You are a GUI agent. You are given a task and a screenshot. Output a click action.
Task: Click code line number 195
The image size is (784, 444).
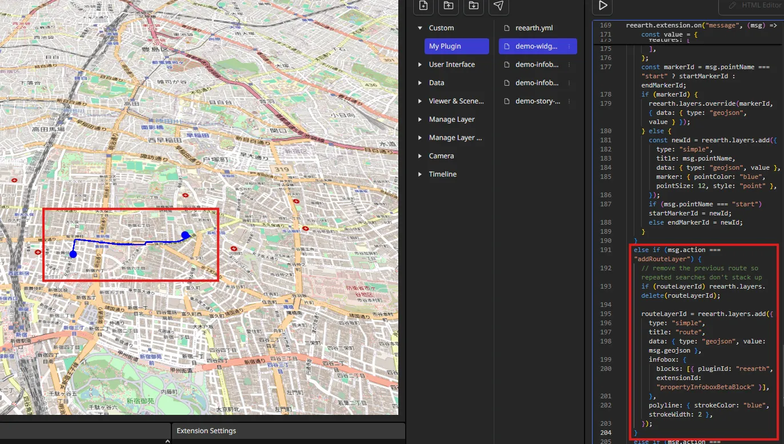[x=605, y=314]
